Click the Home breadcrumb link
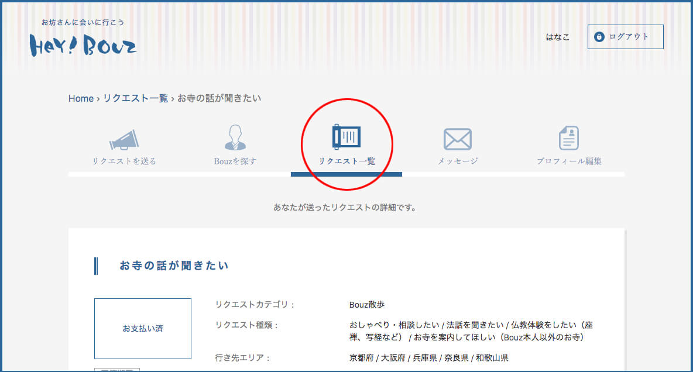The width and height of the screenshot is (693, 372). pos(81,98)
